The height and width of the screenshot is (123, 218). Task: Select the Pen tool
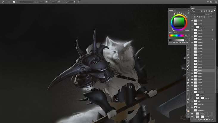[188, 88]
